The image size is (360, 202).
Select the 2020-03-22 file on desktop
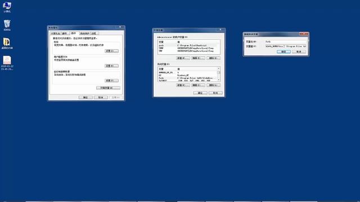(x=7, y=63)
